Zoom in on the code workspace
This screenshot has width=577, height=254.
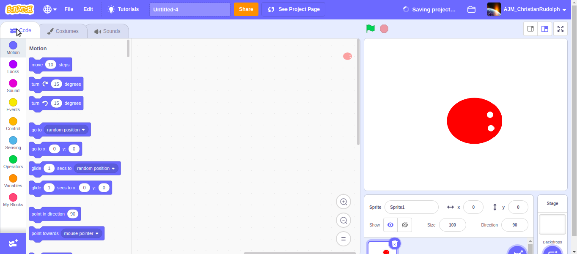[343, 202]
